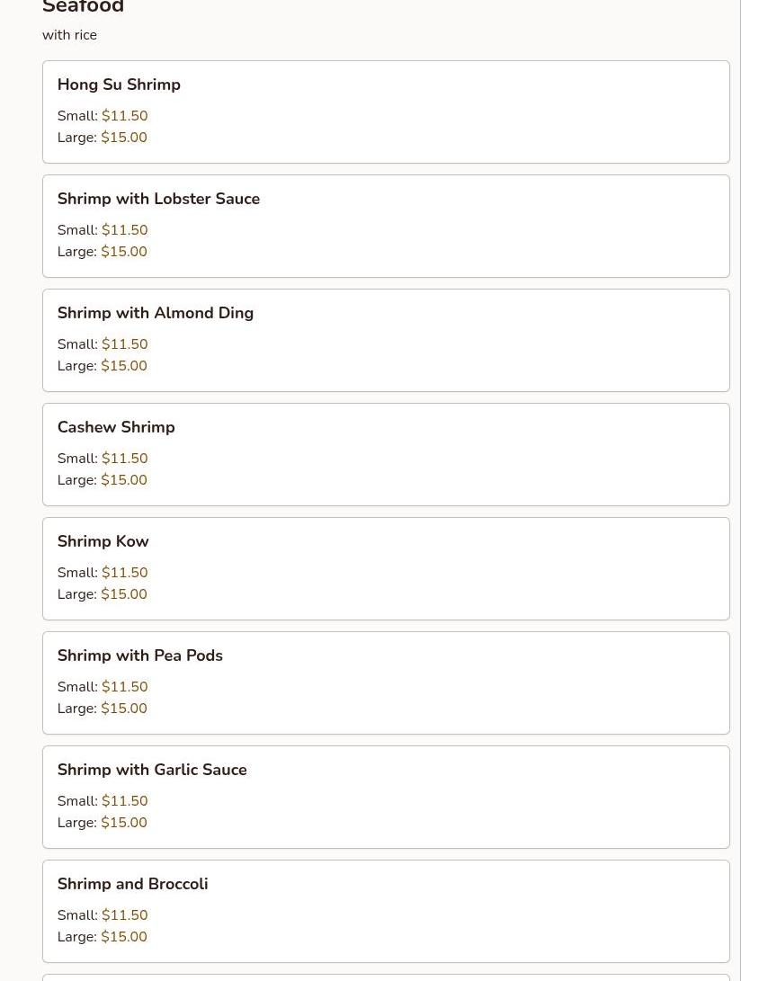Click the Shrimp Kow item title
The image size is (759, 981).
[x=103, y=541]
